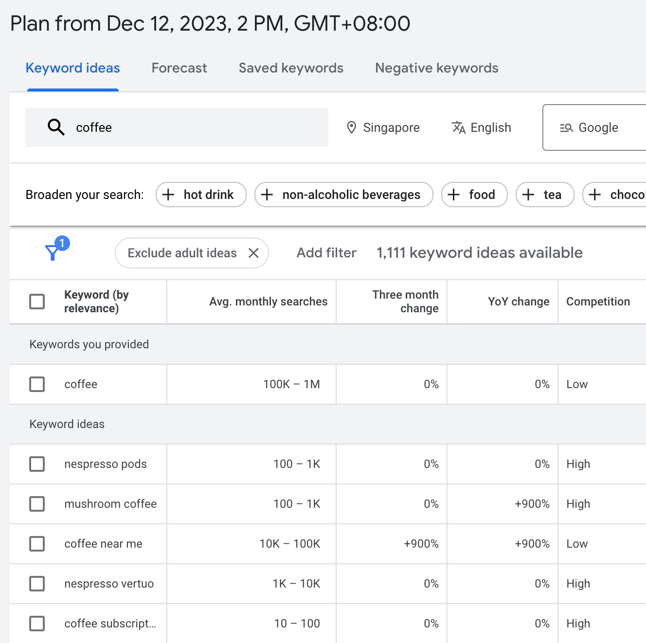The width and height of the screenshot is (646, 643).
Task: Add 'non-alcoholic beverages' keyword chip
Action: point(343,195)
